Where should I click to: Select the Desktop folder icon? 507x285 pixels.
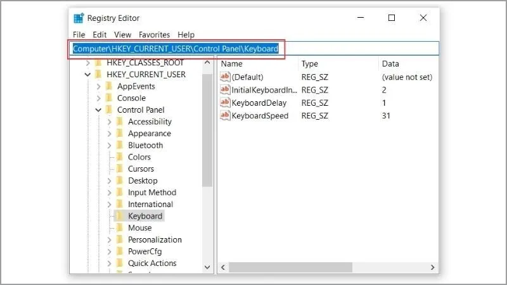tap(120, 180)
